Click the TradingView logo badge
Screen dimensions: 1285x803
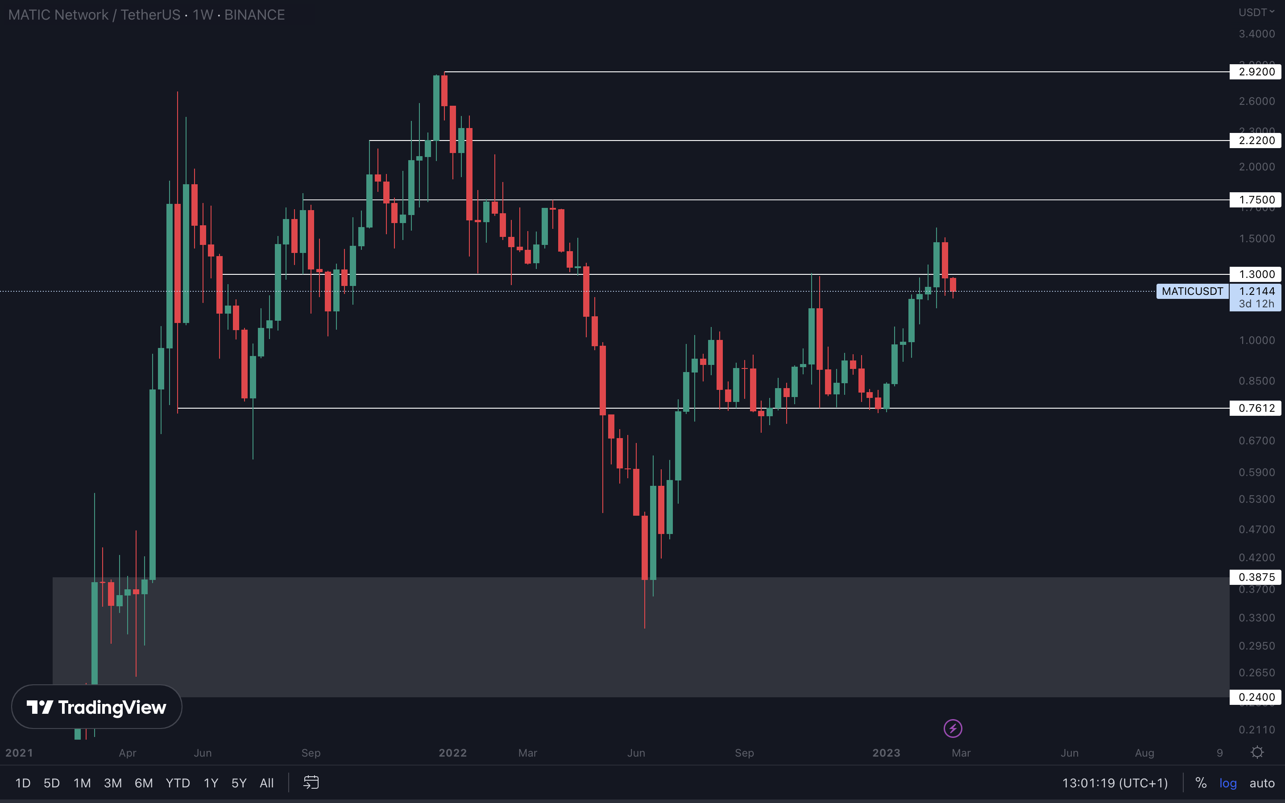(97, 707)
